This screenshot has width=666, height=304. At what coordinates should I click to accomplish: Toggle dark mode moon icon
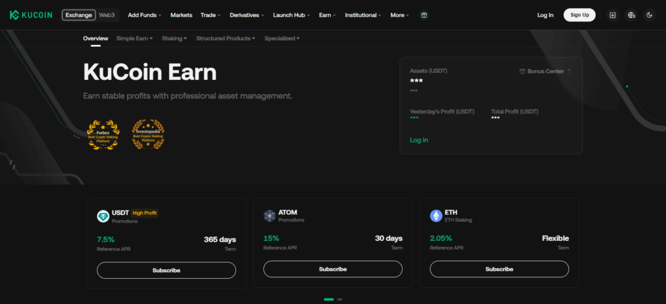(x=649, y=15)
